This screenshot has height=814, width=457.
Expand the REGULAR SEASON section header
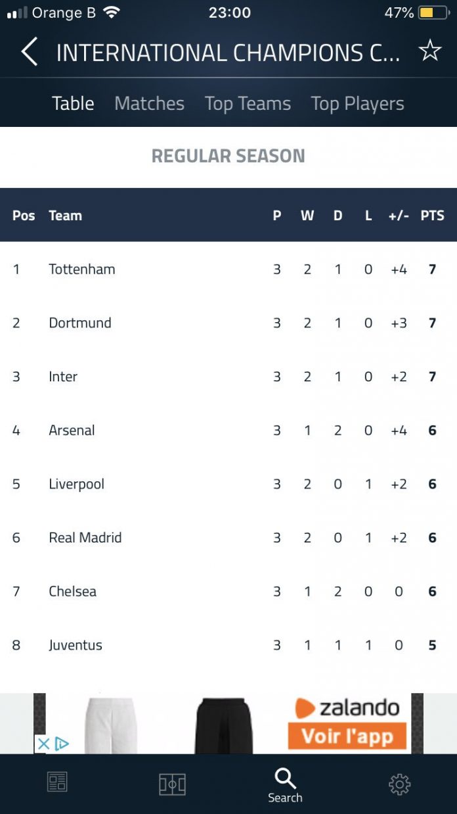click(x=228, y=156)
